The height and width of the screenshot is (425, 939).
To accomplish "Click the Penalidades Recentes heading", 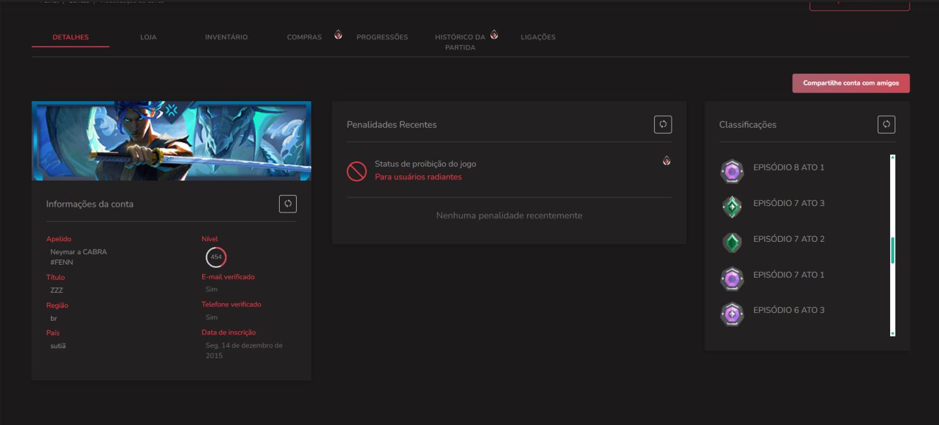I will pos(391,125).
